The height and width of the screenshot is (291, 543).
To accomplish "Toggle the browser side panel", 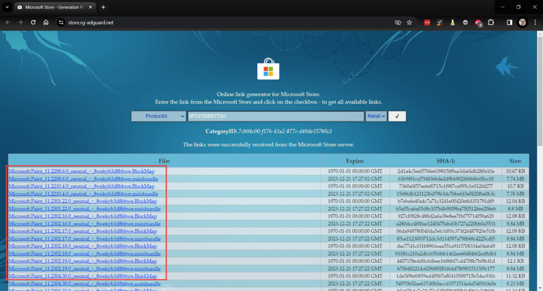I will click(510, 22).
